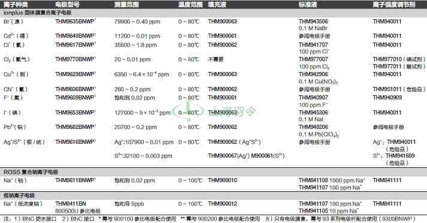Click the 标准液 column header
The image size is (427, 223).
pyautogui.click(x=308, y=4)
